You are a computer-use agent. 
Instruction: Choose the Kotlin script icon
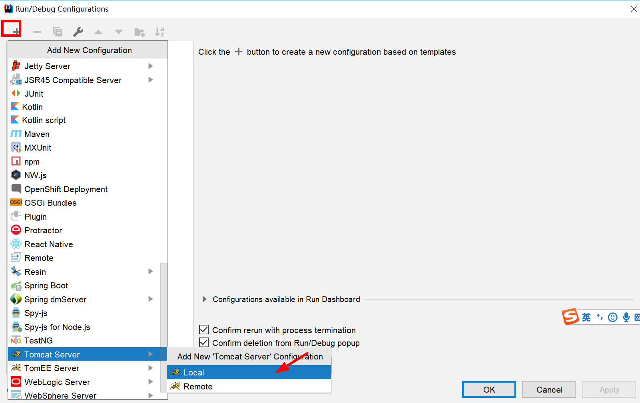point(15,119)
